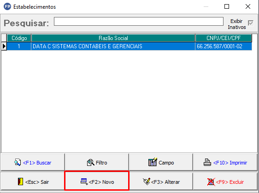259x193 pixels.
Task: Click the FP application logo in title bar
Action: pos(7,6)
